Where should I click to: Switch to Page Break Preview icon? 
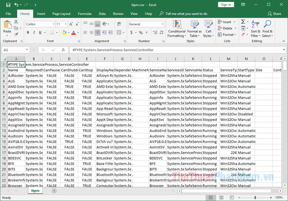[232, 198]
